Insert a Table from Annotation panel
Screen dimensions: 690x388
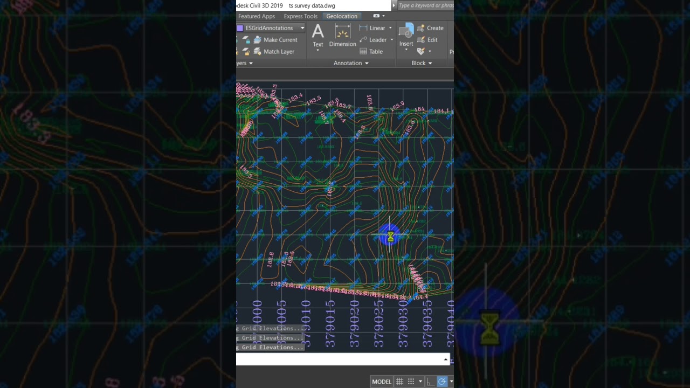click(x=371, y=52)
